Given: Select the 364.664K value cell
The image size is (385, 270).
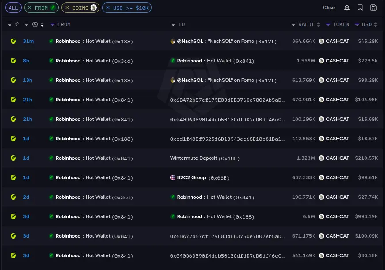Looking at the screenshot, I should click(304, 41).
